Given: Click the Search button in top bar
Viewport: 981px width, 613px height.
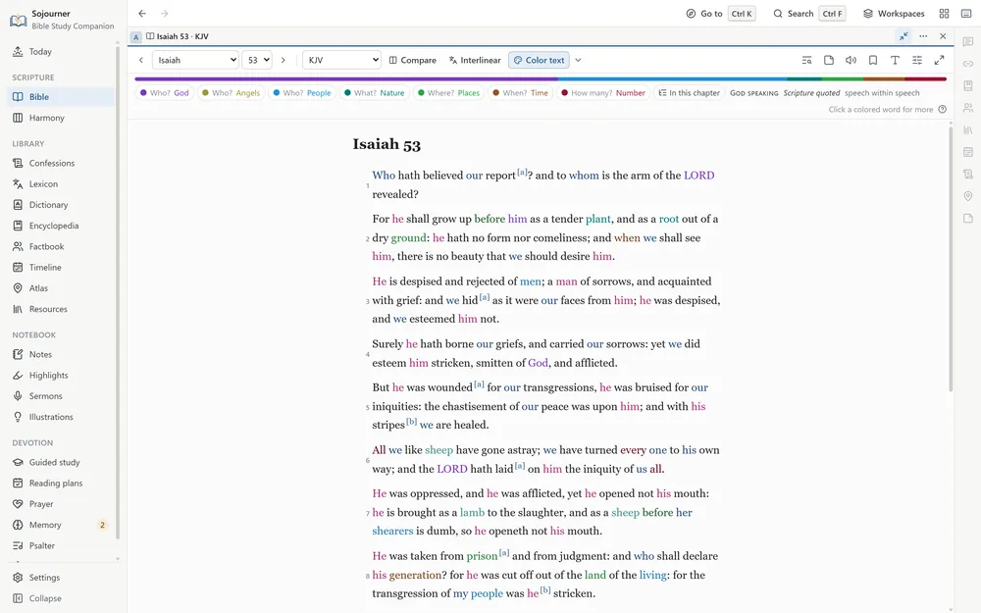Looking at the screenshot, I should point(809,13).
